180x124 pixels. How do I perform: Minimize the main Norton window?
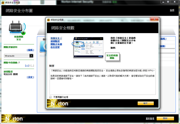pos(163,2)
